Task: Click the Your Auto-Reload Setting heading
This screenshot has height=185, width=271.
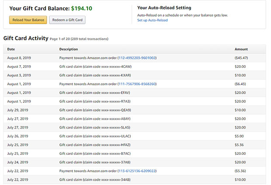Action: click(164, 8)
